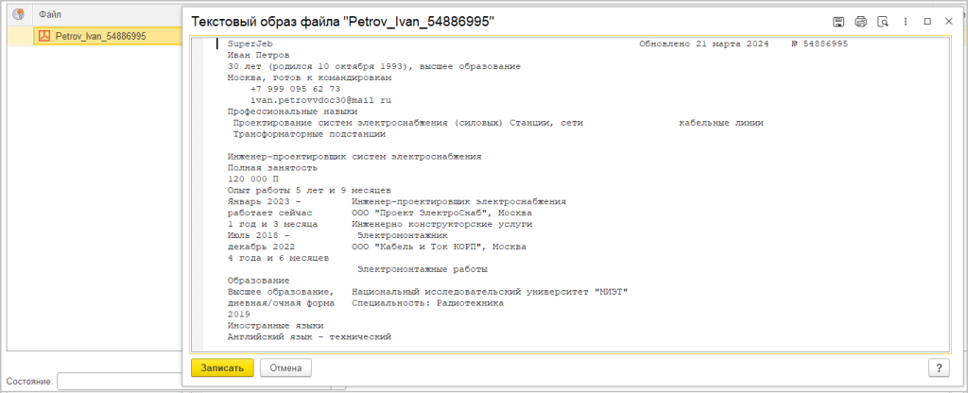
Task: Click the Записать button
Action: tap(222, 367)
